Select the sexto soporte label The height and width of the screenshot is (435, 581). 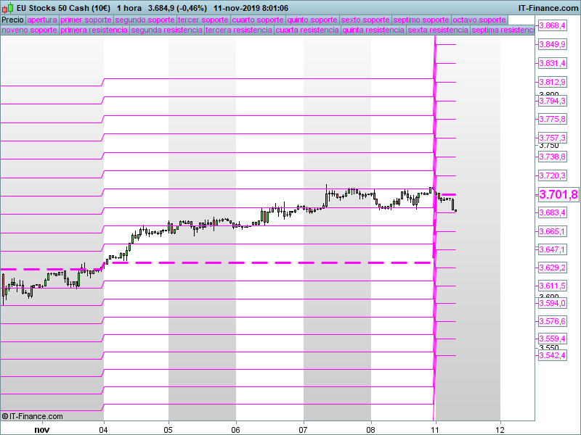(365, 20)
